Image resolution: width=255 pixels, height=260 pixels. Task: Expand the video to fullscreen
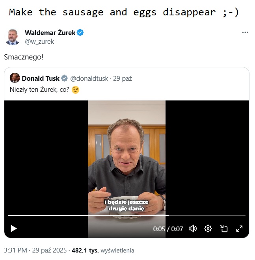(x=239, y=228)
